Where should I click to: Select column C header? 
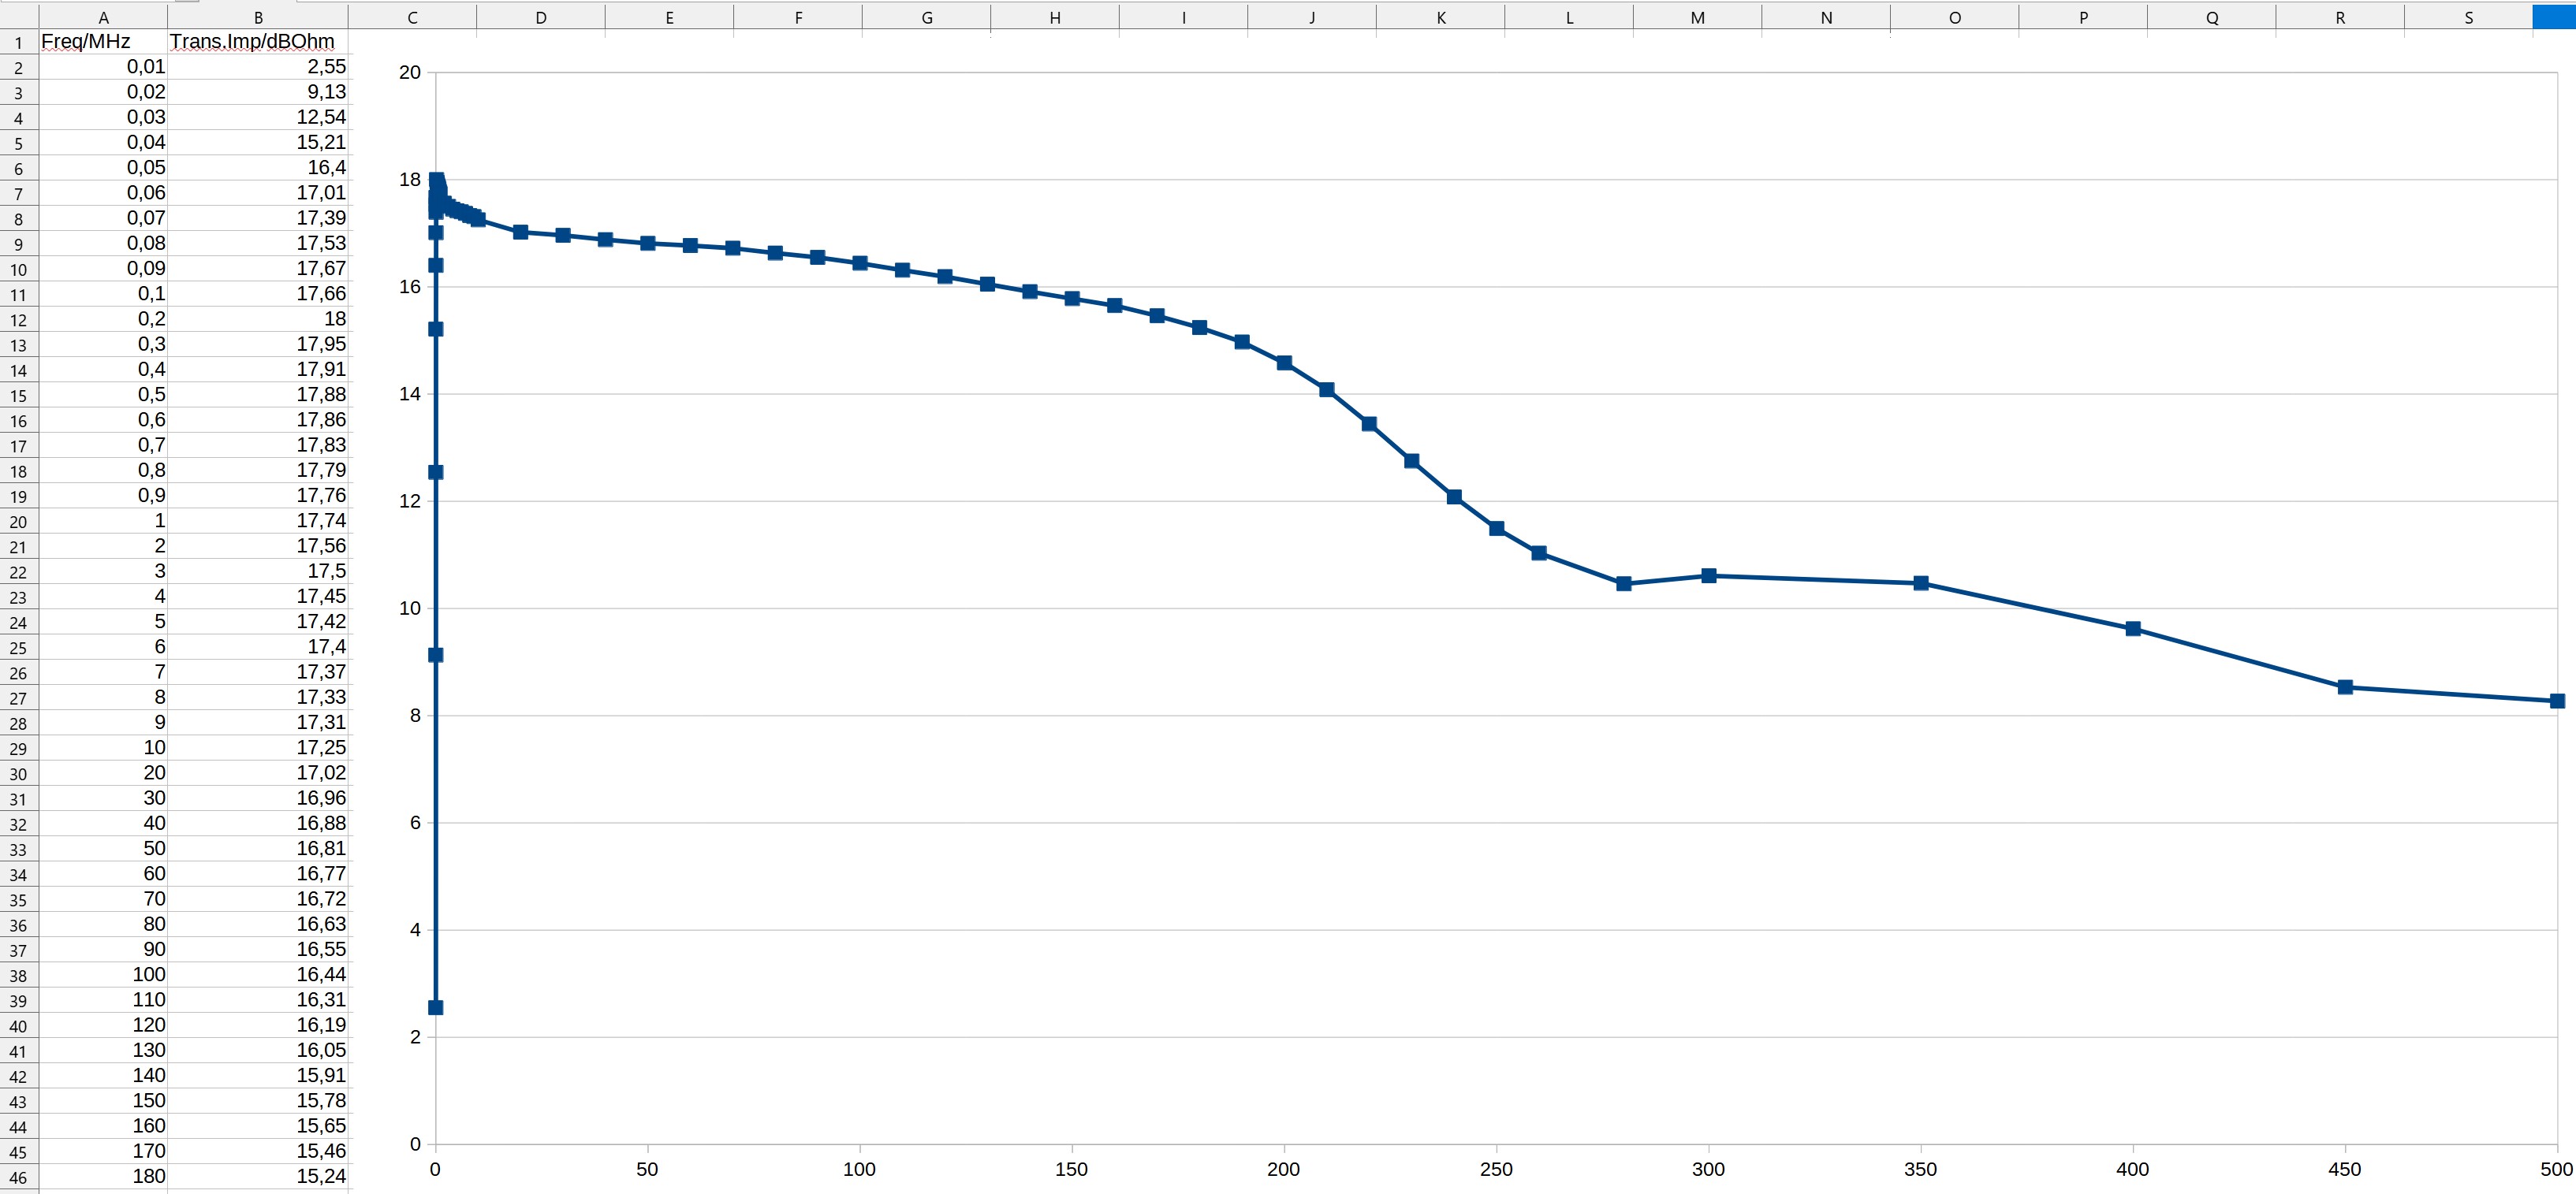tap(412, 17)
